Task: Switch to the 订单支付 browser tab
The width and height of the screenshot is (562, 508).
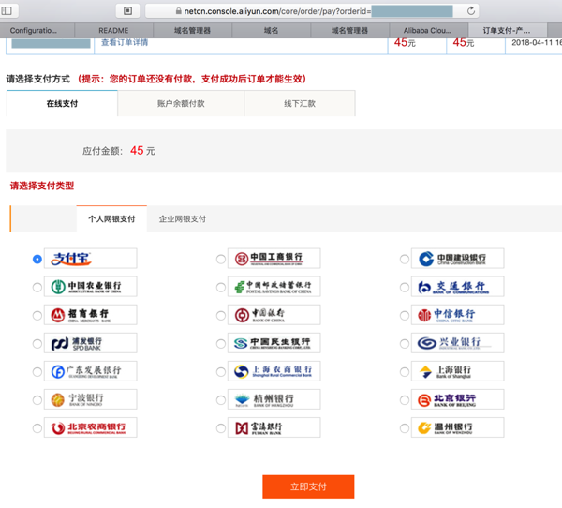Action: (507, 31)
